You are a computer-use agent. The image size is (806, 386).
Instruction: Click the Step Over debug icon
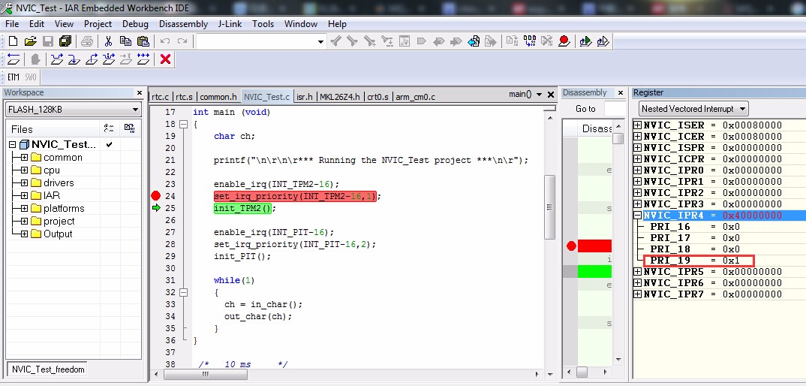56,59
